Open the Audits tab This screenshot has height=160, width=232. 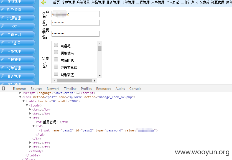tap(120, 89)
